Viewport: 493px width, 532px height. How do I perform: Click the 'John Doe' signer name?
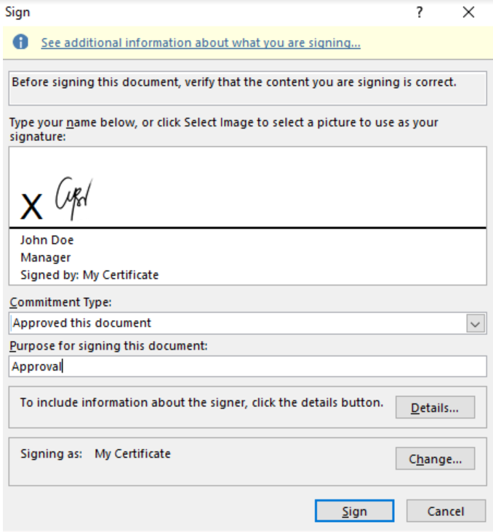47,241
